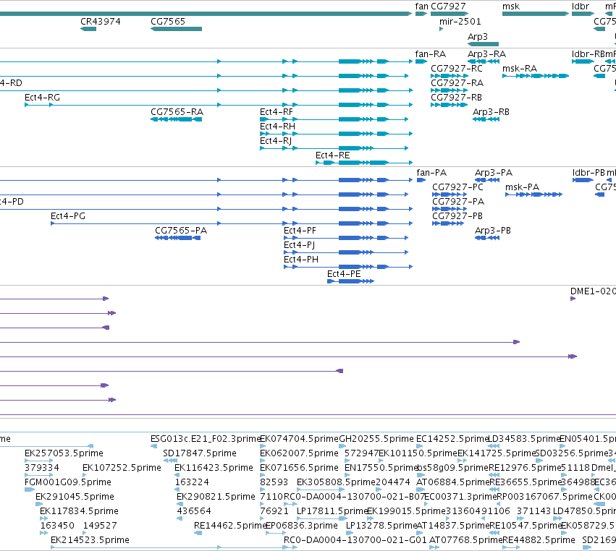Click the EK062007.5prime EST label
Image resolution: width=616 pixels, height=551 pixels.
(x=299, y=453)
